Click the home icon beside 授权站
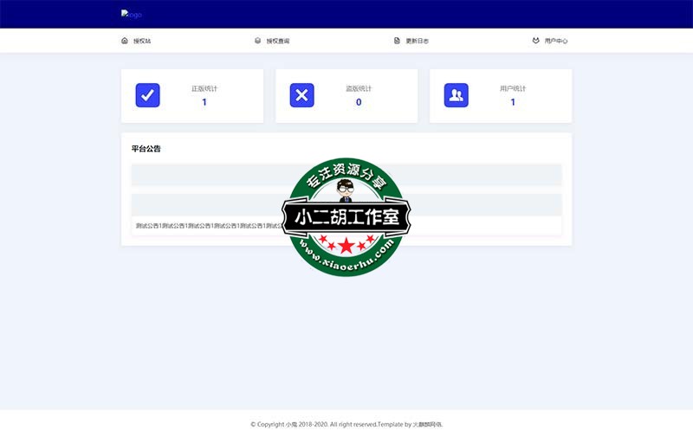The width and height of the screenshot is (693, 437). (x=125, y=41)
